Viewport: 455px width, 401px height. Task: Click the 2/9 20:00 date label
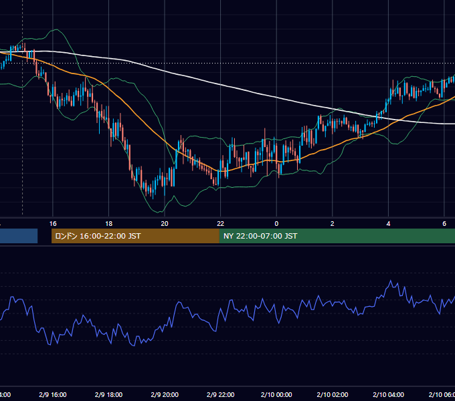tap(165, 394)
